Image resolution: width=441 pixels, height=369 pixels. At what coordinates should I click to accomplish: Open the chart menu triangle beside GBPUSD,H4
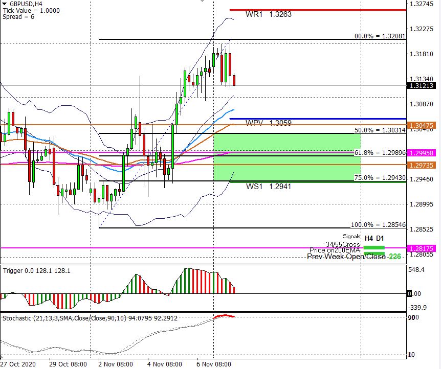tap(4, 4)
